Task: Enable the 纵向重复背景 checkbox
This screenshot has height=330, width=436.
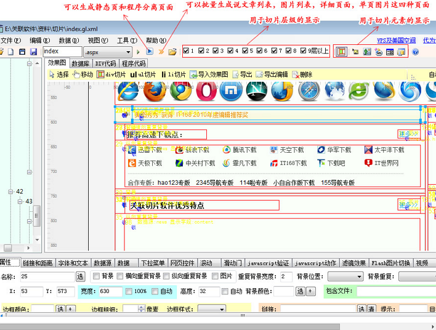Action: click(166, 276)
